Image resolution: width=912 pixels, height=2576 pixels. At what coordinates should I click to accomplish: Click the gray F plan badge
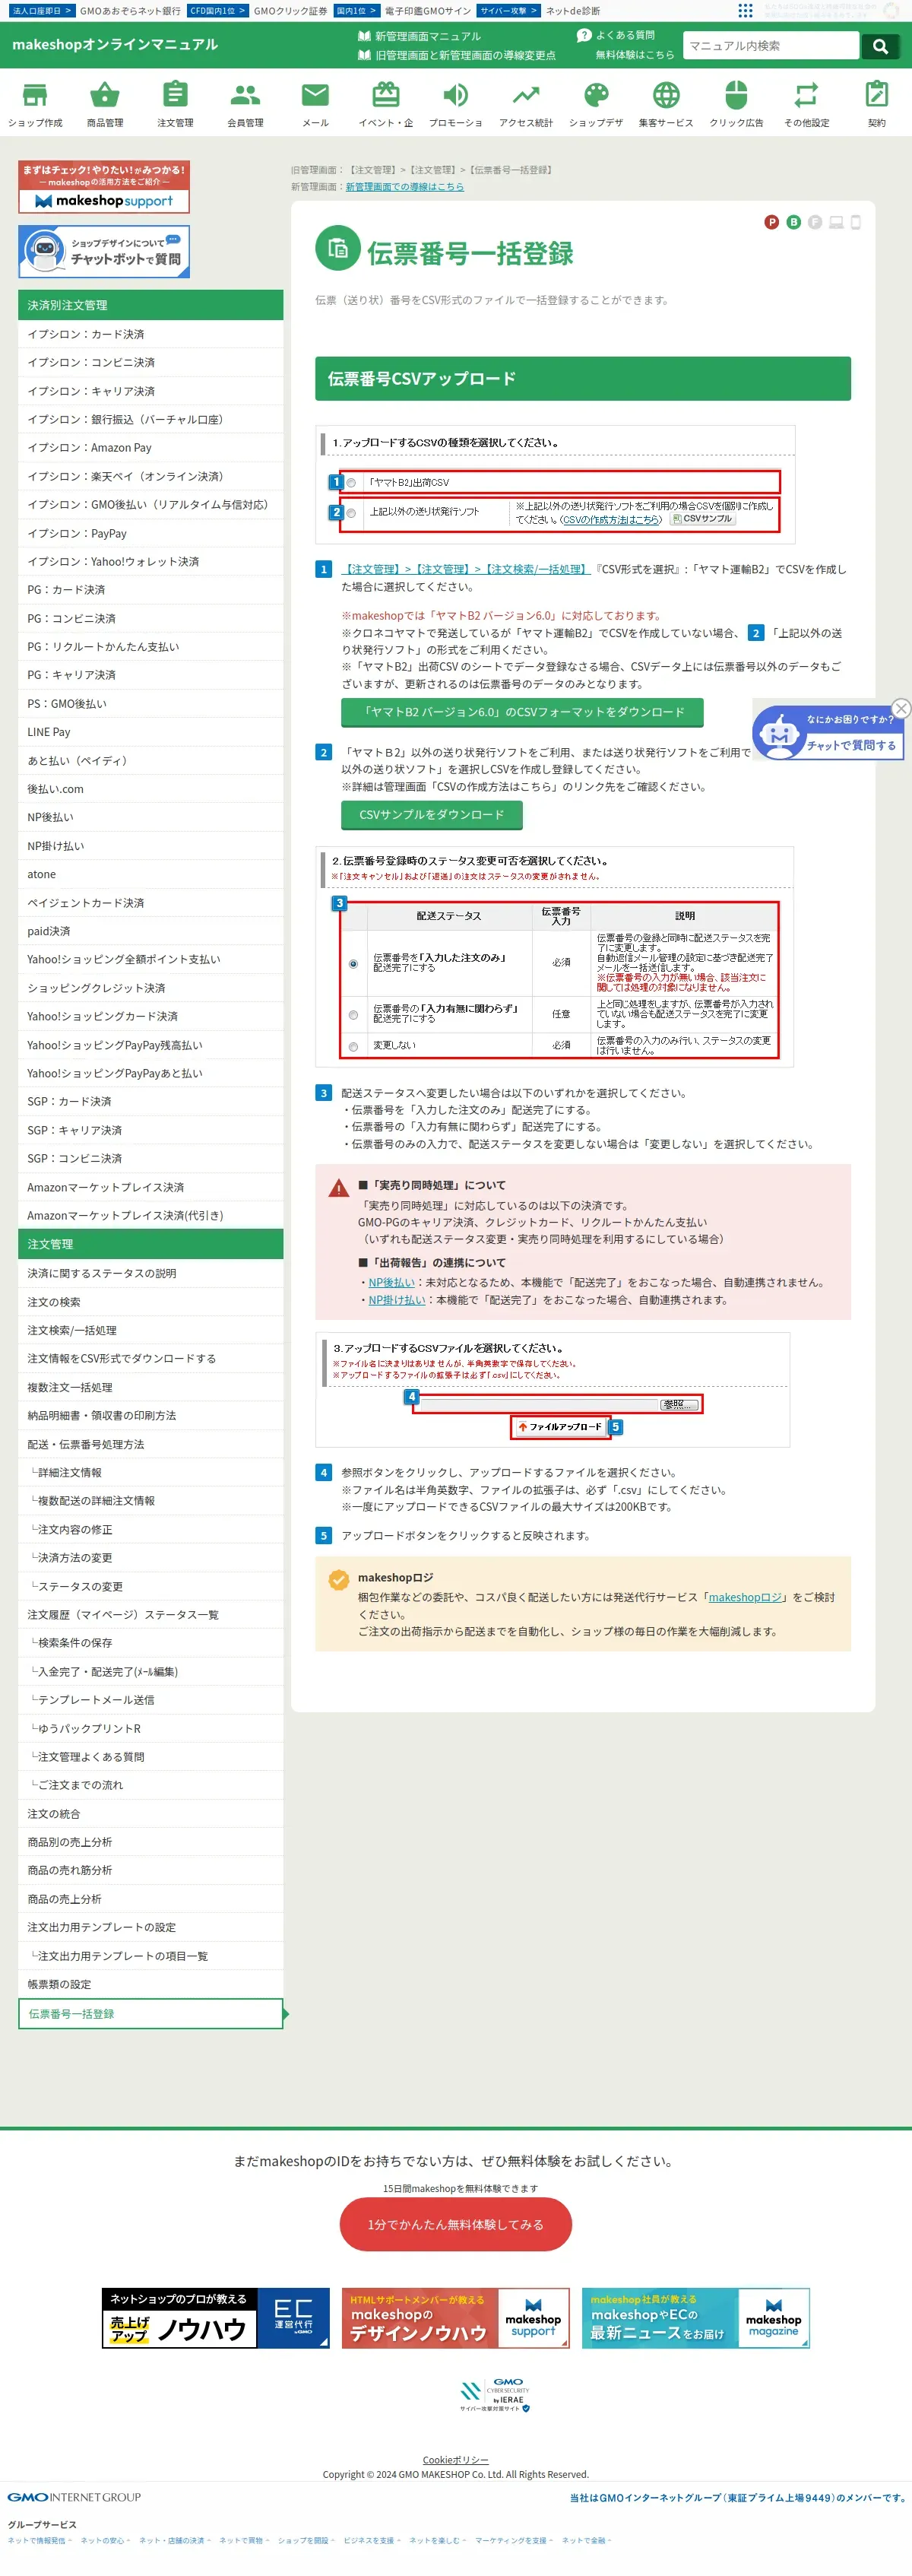coord(815,222)
